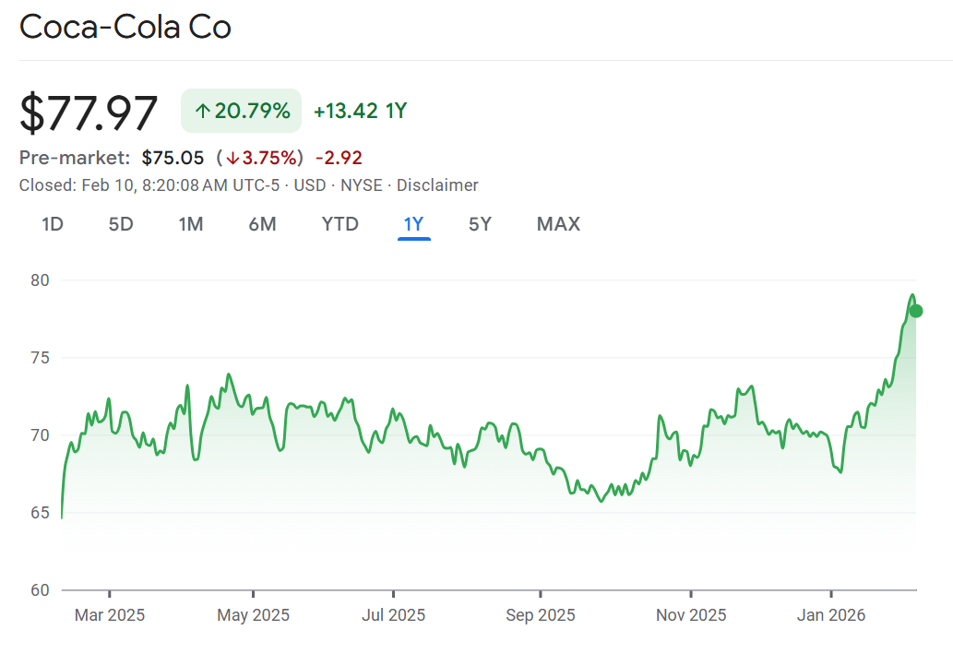The height and width of the screenshot is (654, 953).
Task: Select the YTD range tab
Action: coord(340,224)
